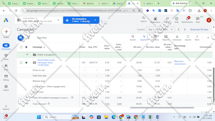The width and height of the screenshot is (215, 121).
Task: Toggle status dot of Search New Leads campaign
Action: 26,63
